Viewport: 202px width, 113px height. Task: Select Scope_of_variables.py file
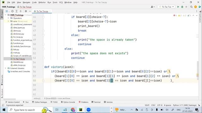pyautogui.click(x=22, y=56)
